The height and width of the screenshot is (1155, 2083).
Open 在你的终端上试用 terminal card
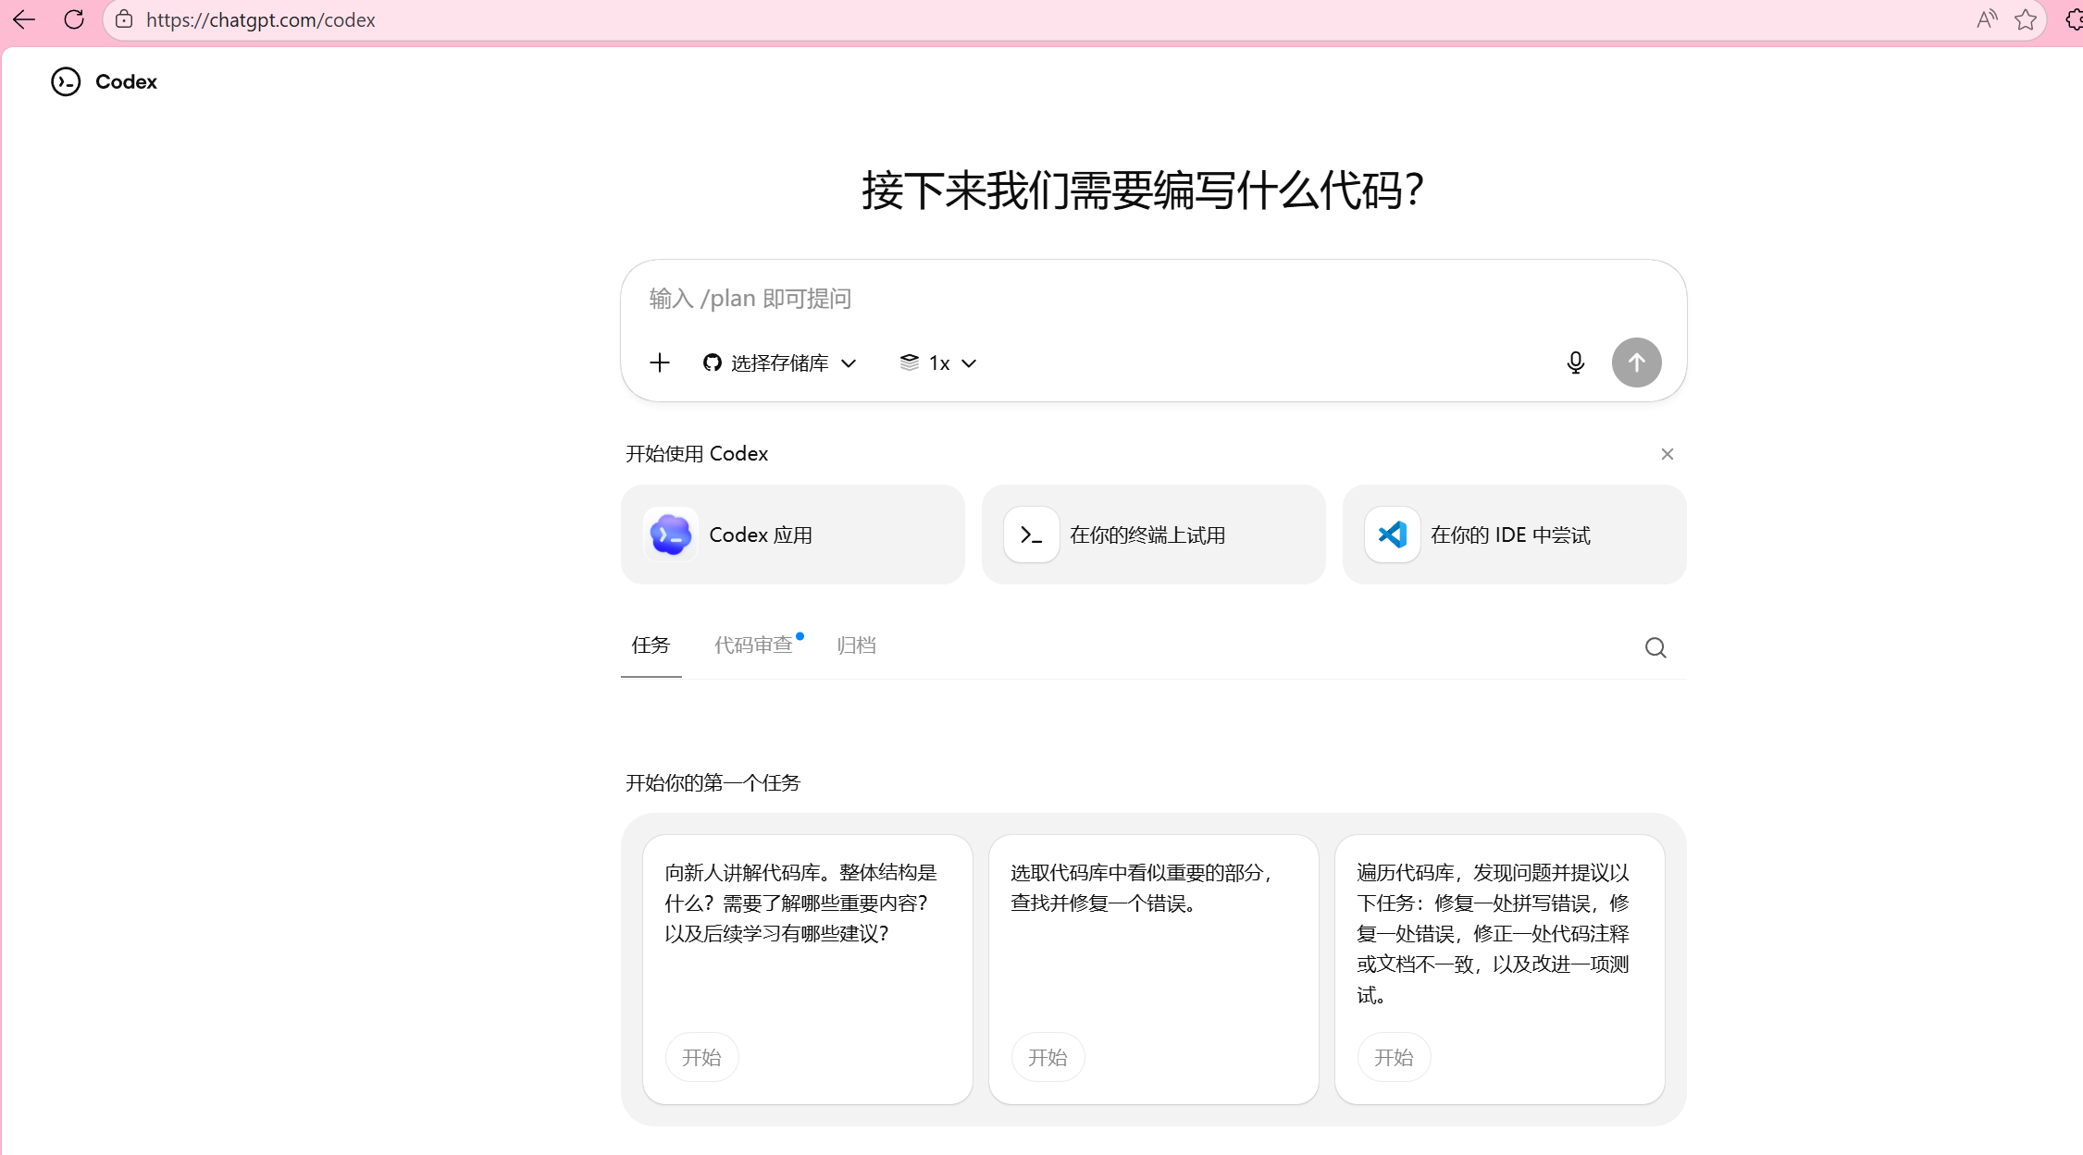1153,534
